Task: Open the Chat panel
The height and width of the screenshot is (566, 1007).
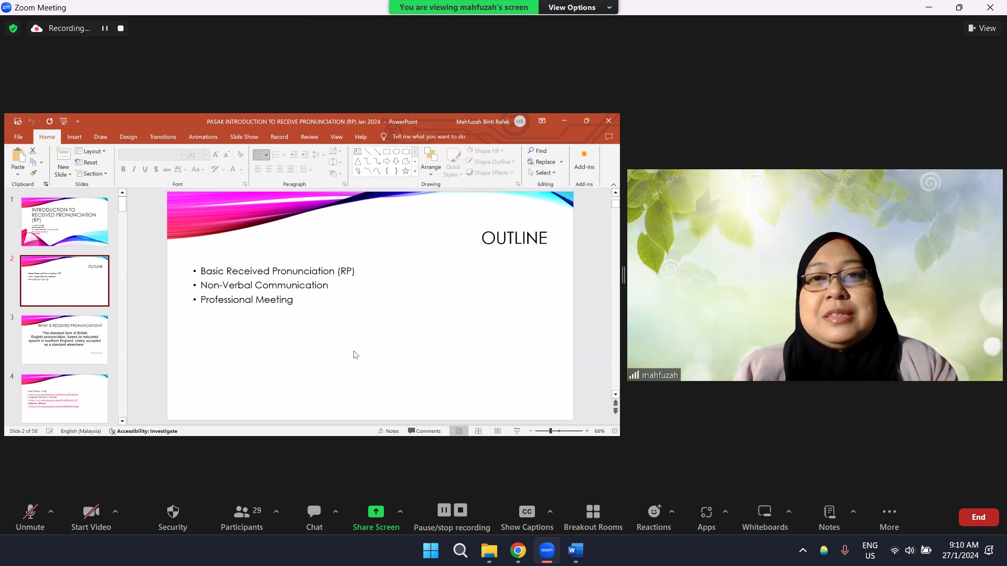Action: pyautogui.click(x=314, y=517)
